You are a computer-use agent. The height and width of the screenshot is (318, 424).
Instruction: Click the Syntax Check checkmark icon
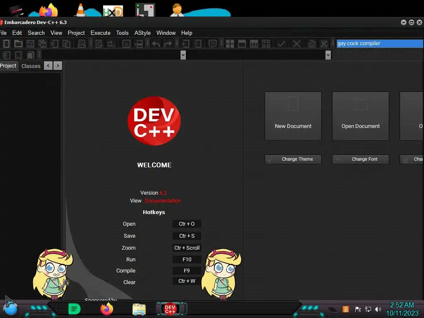pos(281,43)
